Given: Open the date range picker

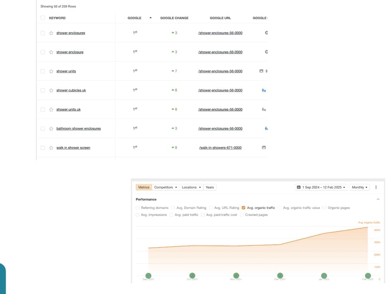Looking at the screenshot, I should point(321,187).
